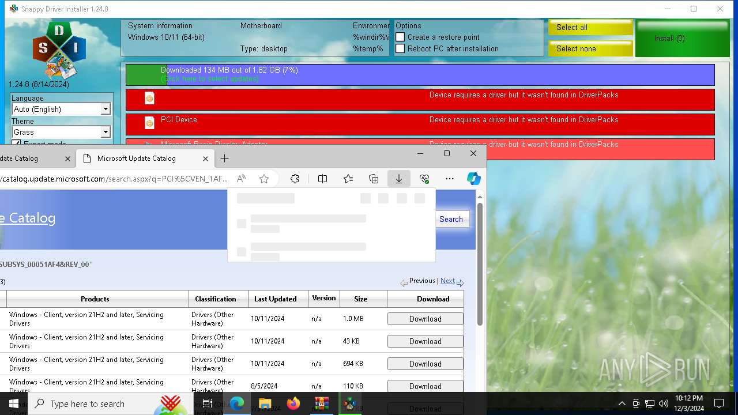Open the volume control in system tray

click(664, 403)
